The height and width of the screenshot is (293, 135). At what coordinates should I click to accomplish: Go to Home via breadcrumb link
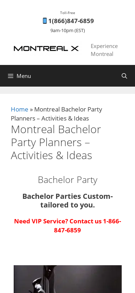(19, 109)
